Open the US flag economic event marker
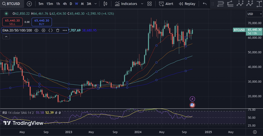This screenshot has height=136, width=263. pos(192,105)
